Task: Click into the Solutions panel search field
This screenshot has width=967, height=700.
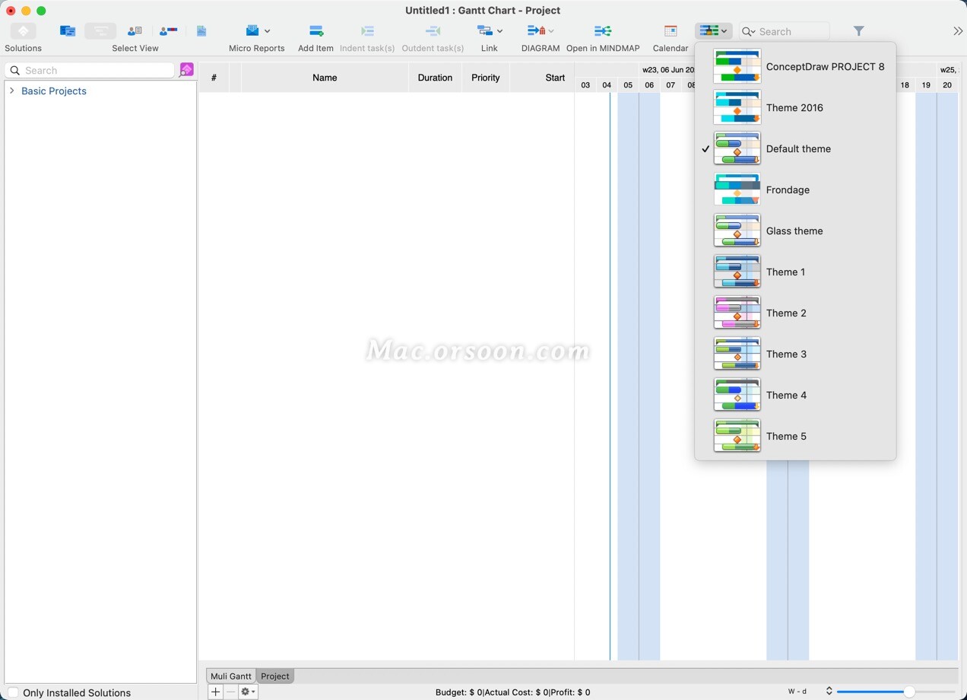Action: pyautogui.click(x=90, y=70)
